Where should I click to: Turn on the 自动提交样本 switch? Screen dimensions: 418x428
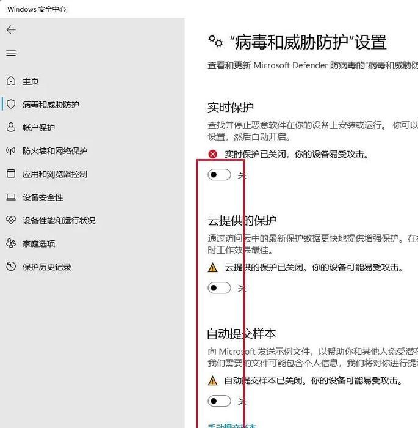[x=219, y=400]
